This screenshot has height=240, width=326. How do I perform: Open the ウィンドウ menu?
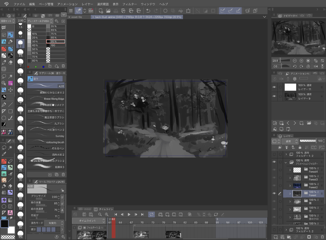(x=148, y=4)
